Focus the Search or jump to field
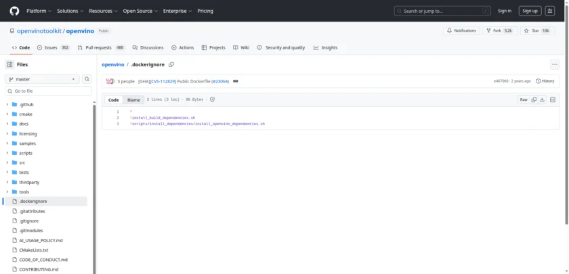 442,11
